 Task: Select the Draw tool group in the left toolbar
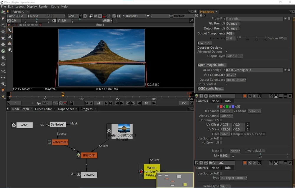3,19
